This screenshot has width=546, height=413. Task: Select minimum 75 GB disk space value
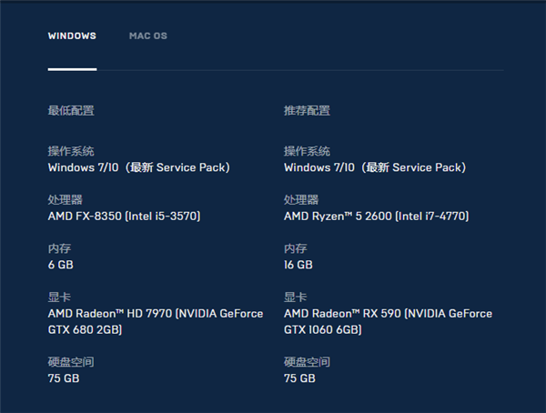pos(64,378)
